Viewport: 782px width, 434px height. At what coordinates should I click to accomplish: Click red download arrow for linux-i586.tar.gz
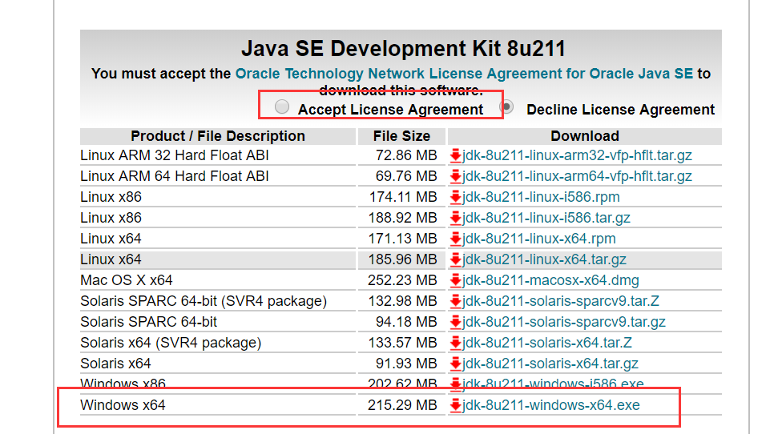455,219
